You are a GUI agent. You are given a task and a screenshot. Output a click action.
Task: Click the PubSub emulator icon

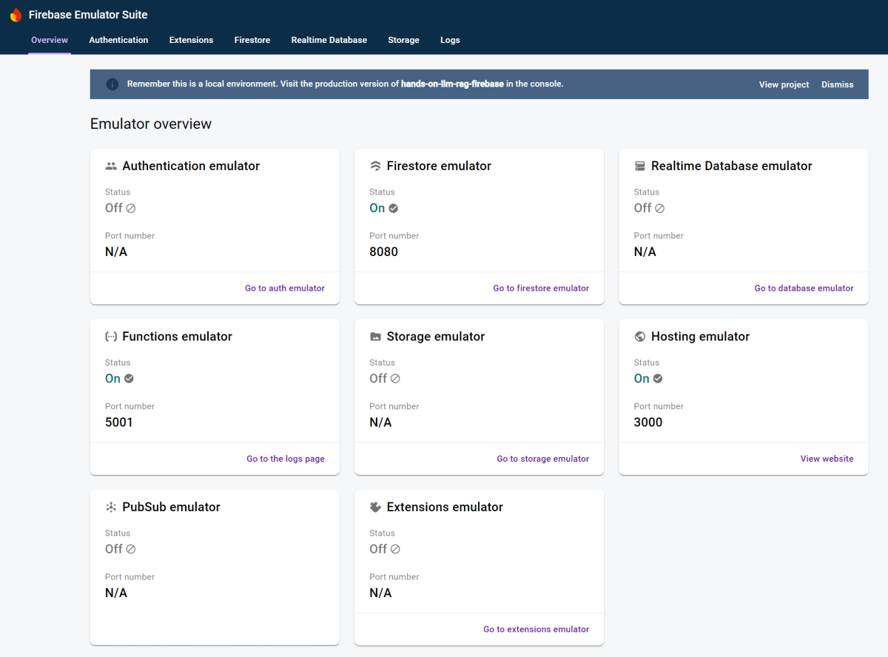111,508
